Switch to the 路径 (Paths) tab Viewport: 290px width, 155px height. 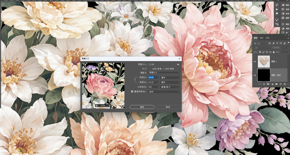[268, 38]
